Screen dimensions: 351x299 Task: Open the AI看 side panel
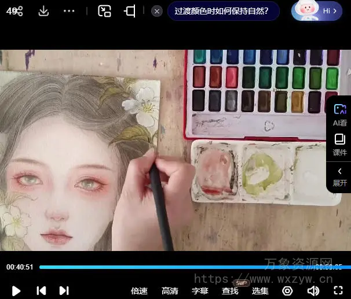339,114
